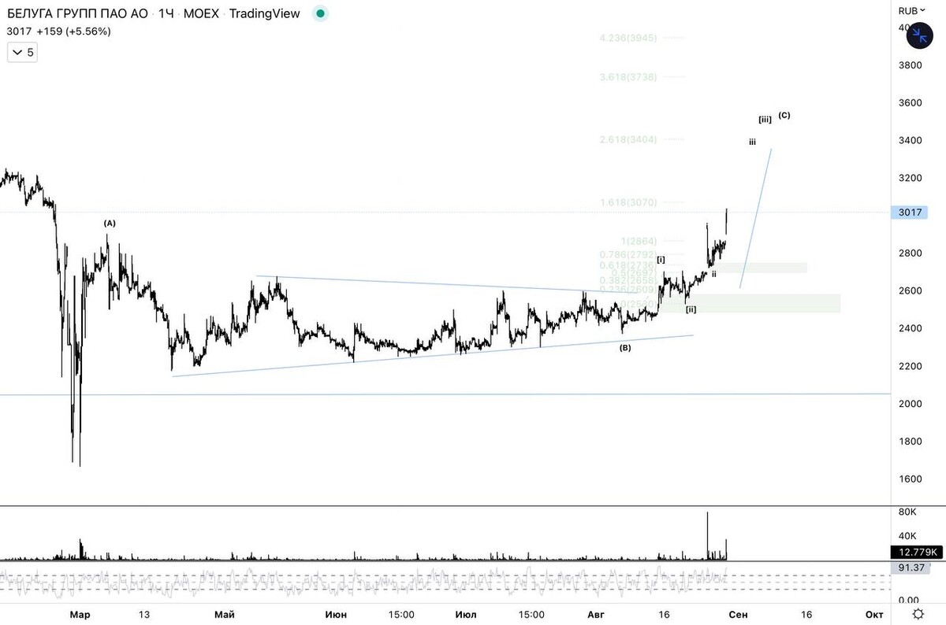Click the 2400 price scale label

click(x=911, y=328)
